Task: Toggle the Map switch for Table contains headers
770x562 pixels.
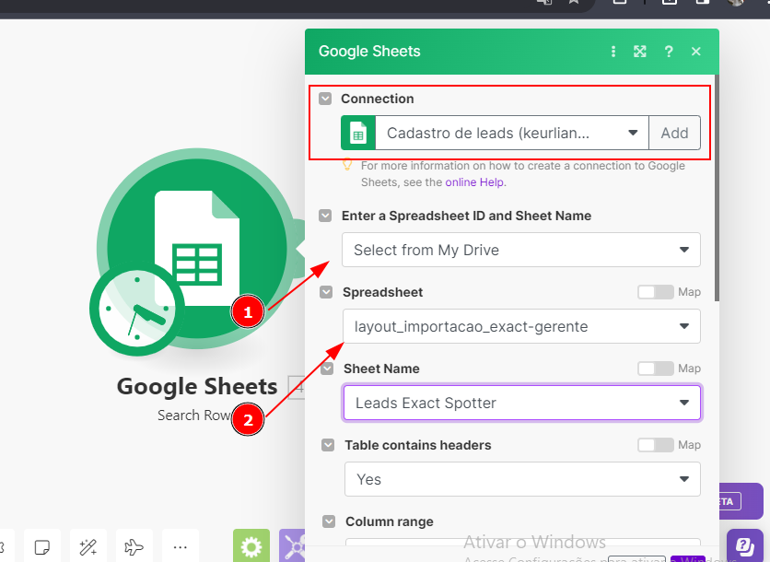Action: (655, 445)
